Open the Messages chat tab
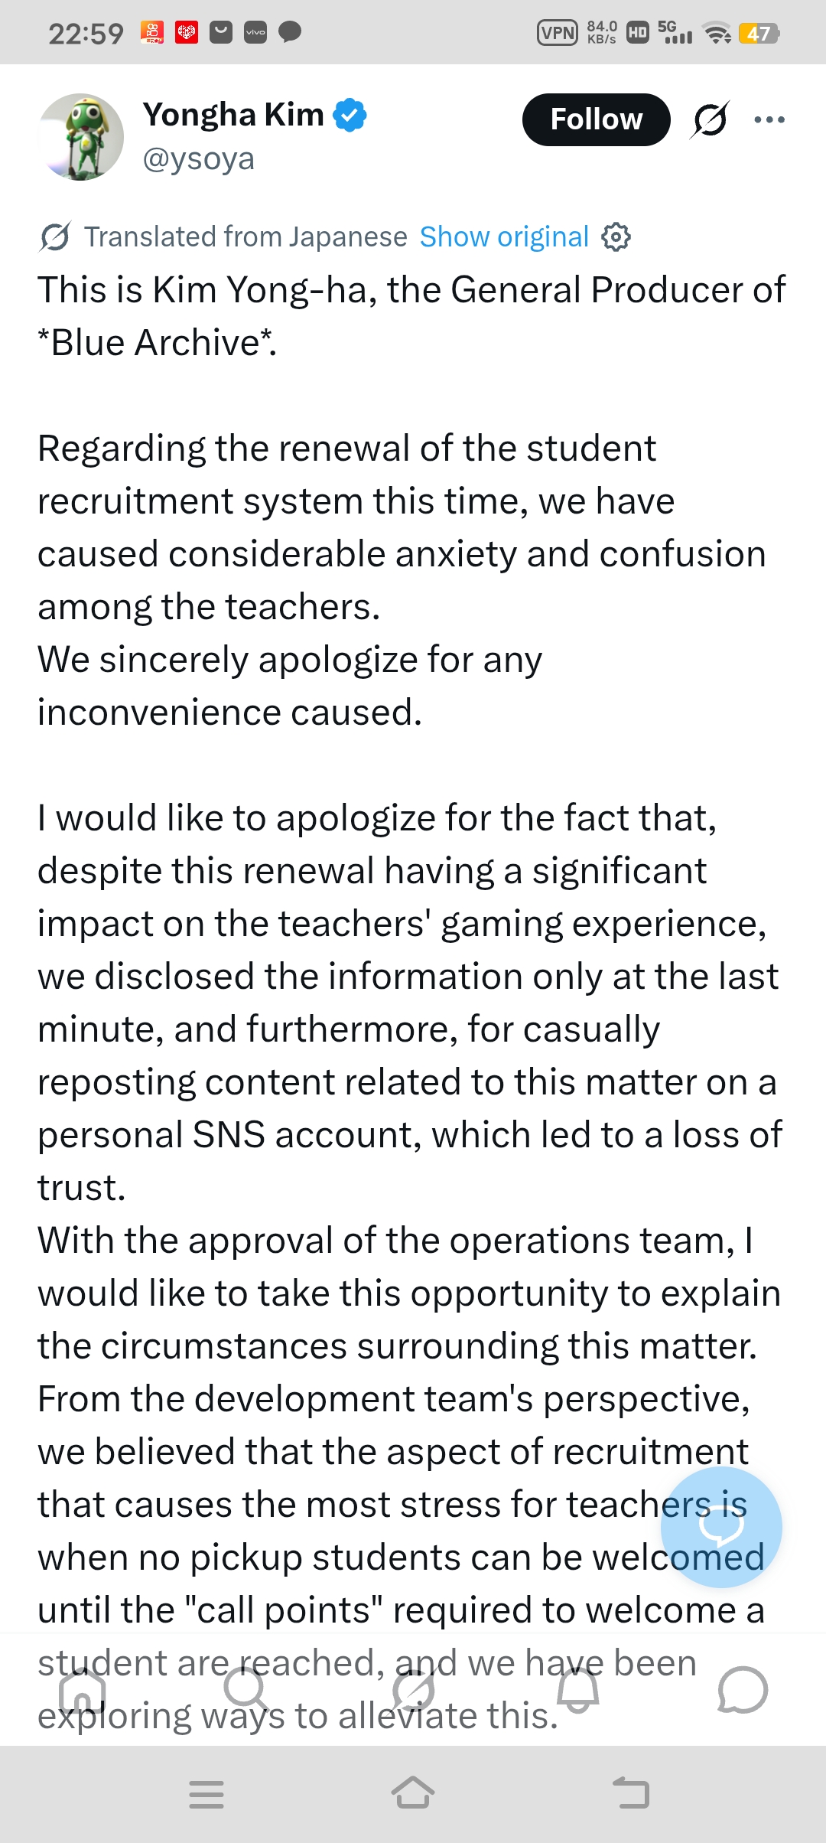Screen dimensions: 826x1843 click(x=743, y=1690)
